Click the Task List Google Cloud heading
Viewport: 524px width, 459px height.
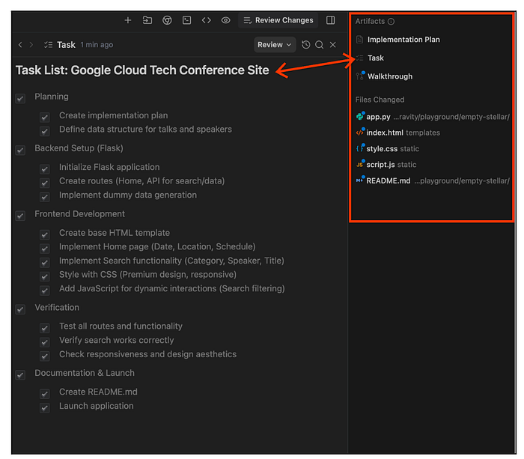(x=142, y=70)
